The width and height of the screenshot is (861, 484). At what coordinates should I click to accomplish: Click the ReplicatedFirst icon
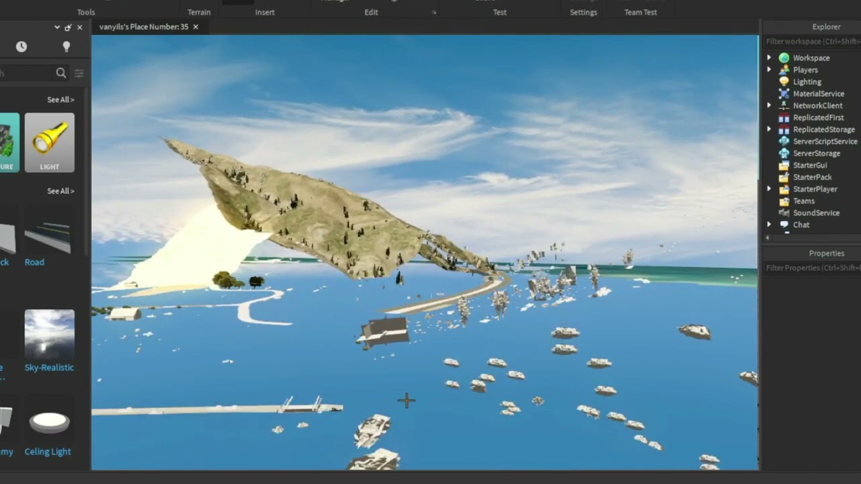pyautogui.click(x=784, y=118)
